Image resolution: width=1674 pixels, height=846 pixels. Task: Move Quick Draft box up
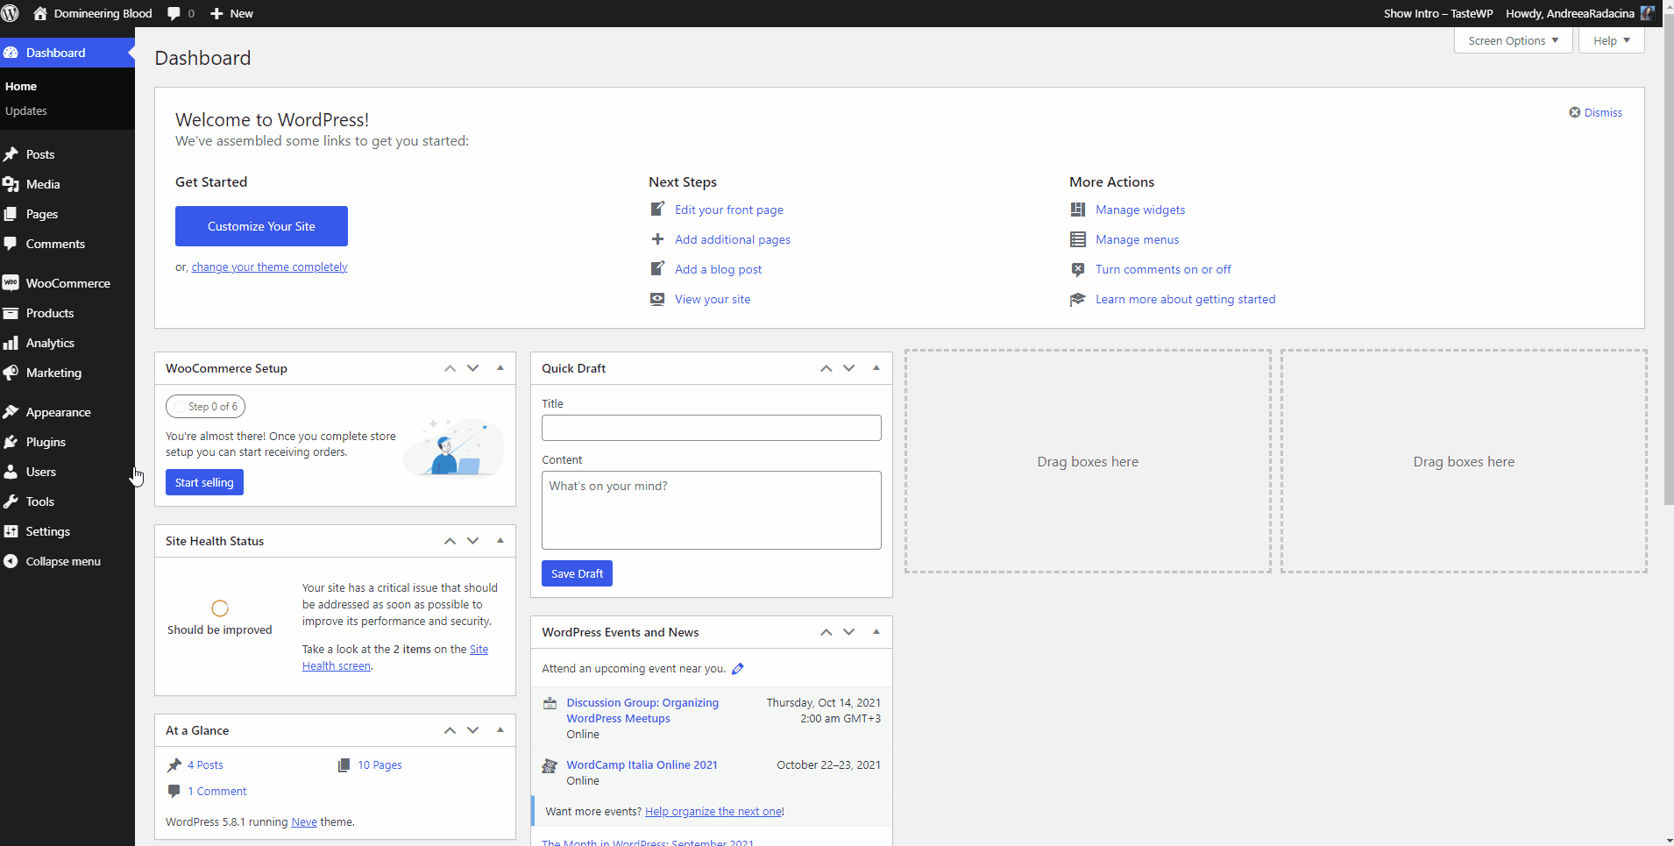[x=826, y=368]
